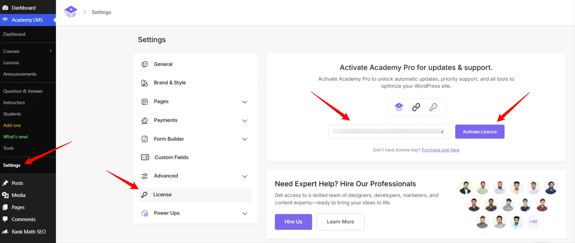Open Tools in Academy sidebar
This screenshot has height=243, width=575.
pos(8,148)
